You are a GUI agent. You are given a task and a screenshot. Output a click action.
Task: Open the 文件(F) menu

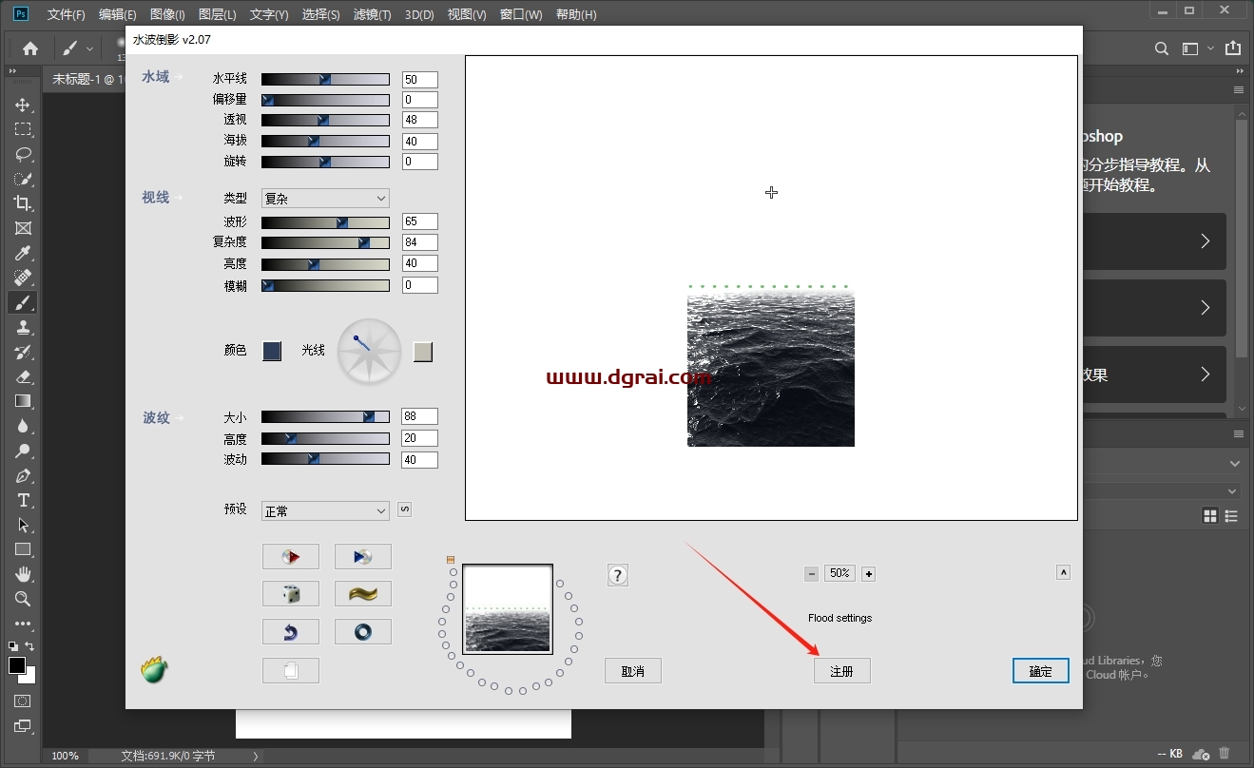66,14
